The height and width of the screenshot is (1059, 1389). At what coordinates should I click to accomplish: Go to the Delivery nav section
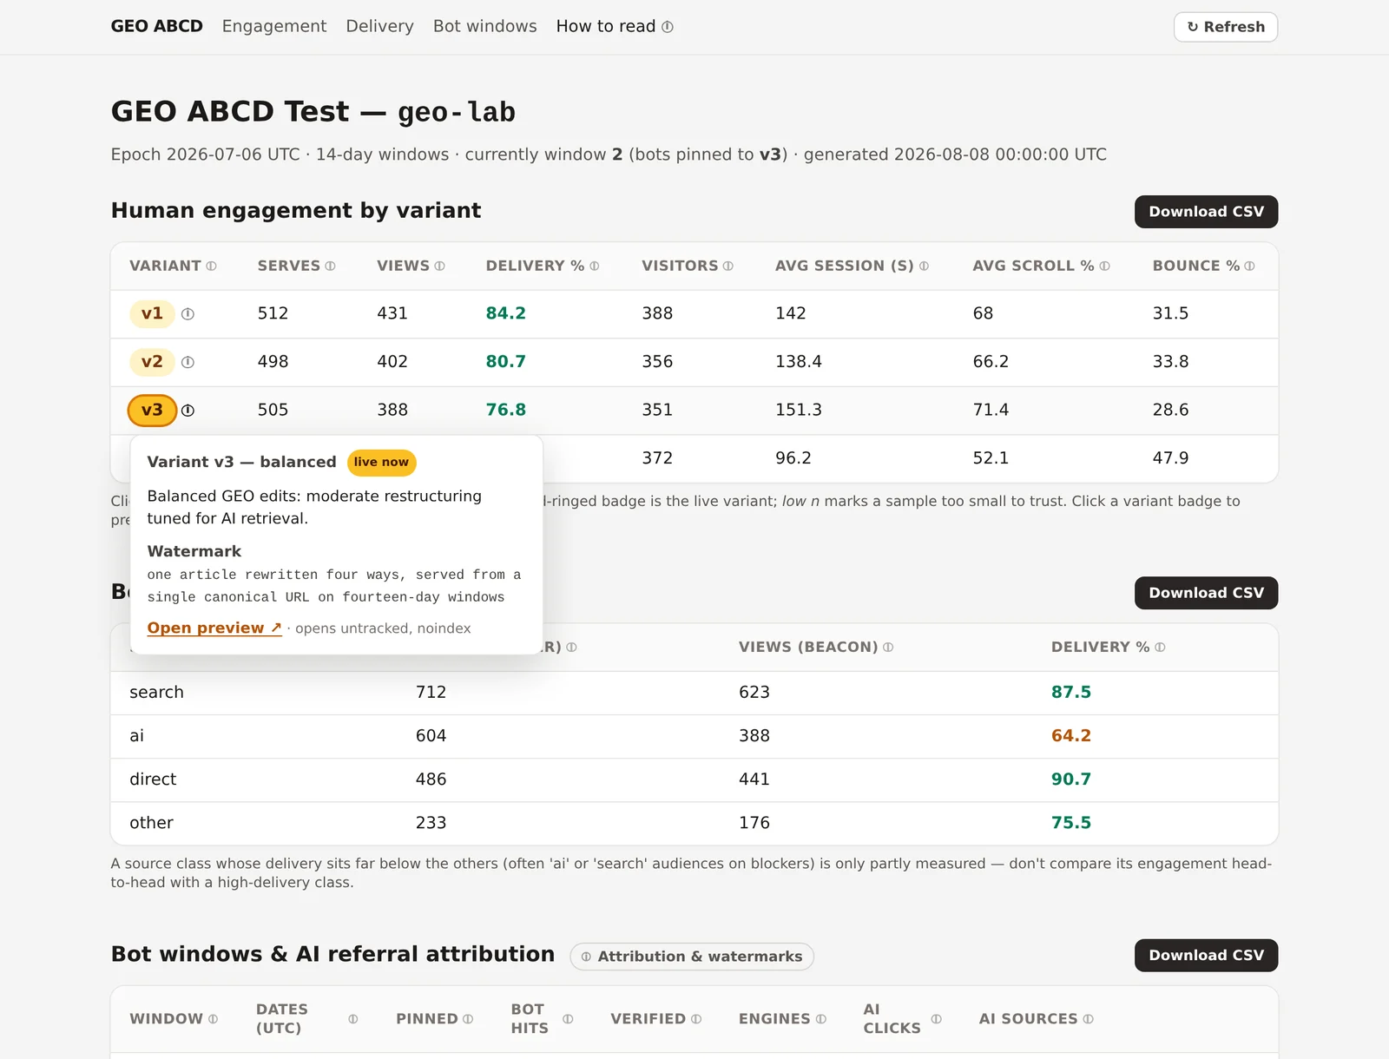tap(379, 26)
